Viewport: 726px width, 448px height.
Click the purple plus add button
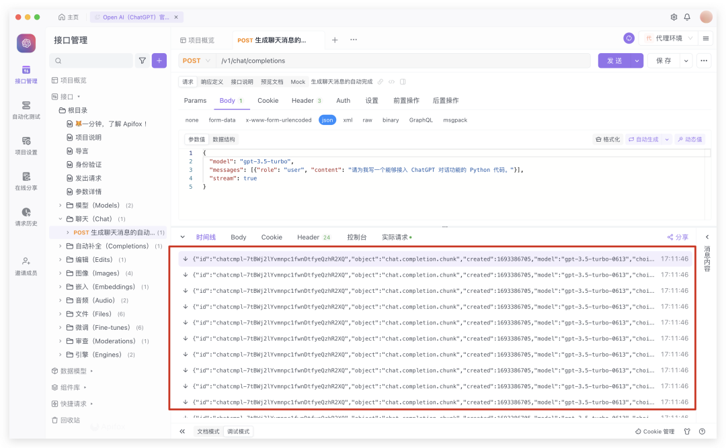tap(159, 60)
